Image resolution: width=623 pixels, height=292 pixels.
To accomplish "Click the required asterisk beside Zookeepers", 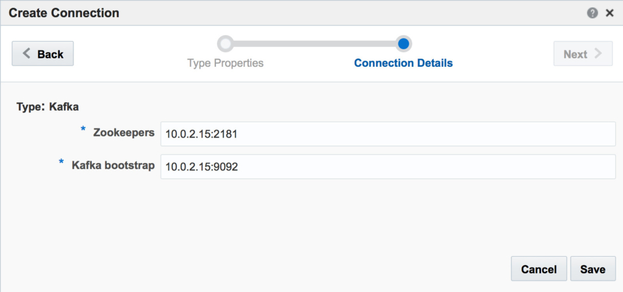I will (83, 130).
